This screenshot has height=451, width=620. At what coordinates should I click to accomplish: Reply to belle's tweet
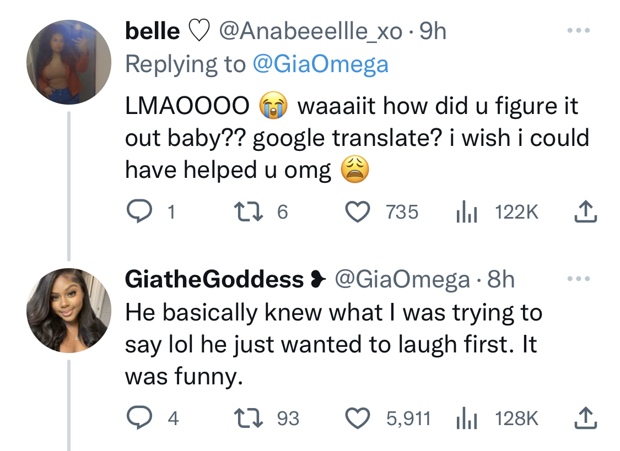(x=139, y=211)
